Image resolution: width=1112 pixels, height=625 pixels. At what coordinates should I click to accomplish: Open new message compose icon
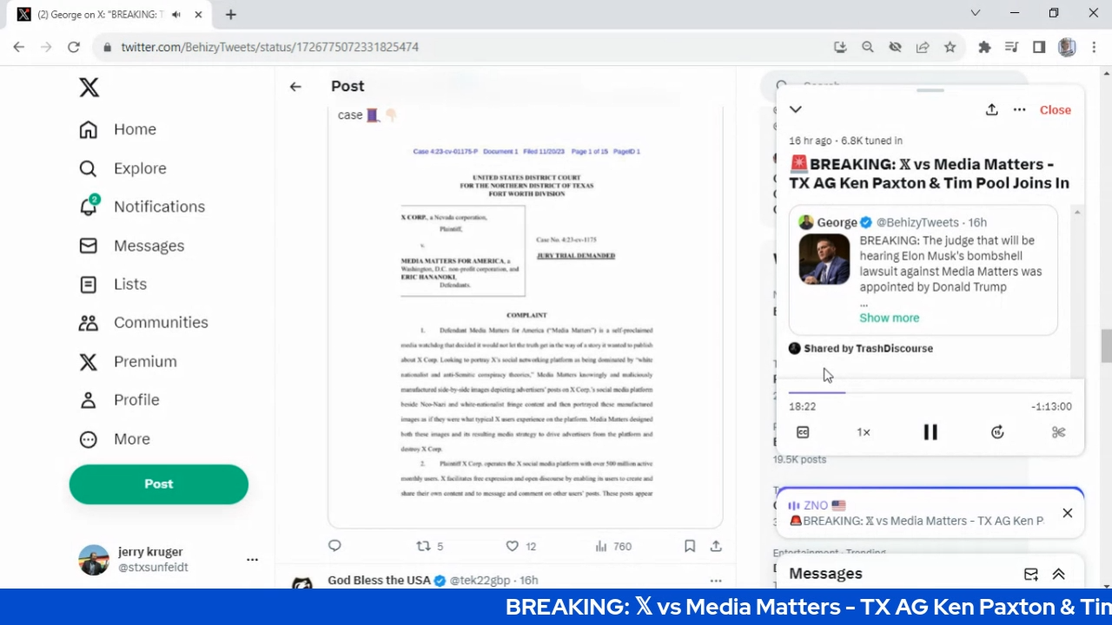pyautogui.click(x=1030, y=574)
